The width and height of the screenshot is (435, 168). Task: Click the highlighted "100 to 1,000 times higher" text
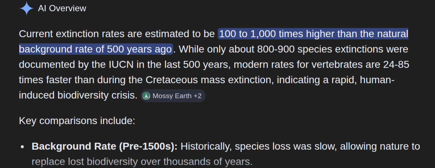tap(278, 34)
